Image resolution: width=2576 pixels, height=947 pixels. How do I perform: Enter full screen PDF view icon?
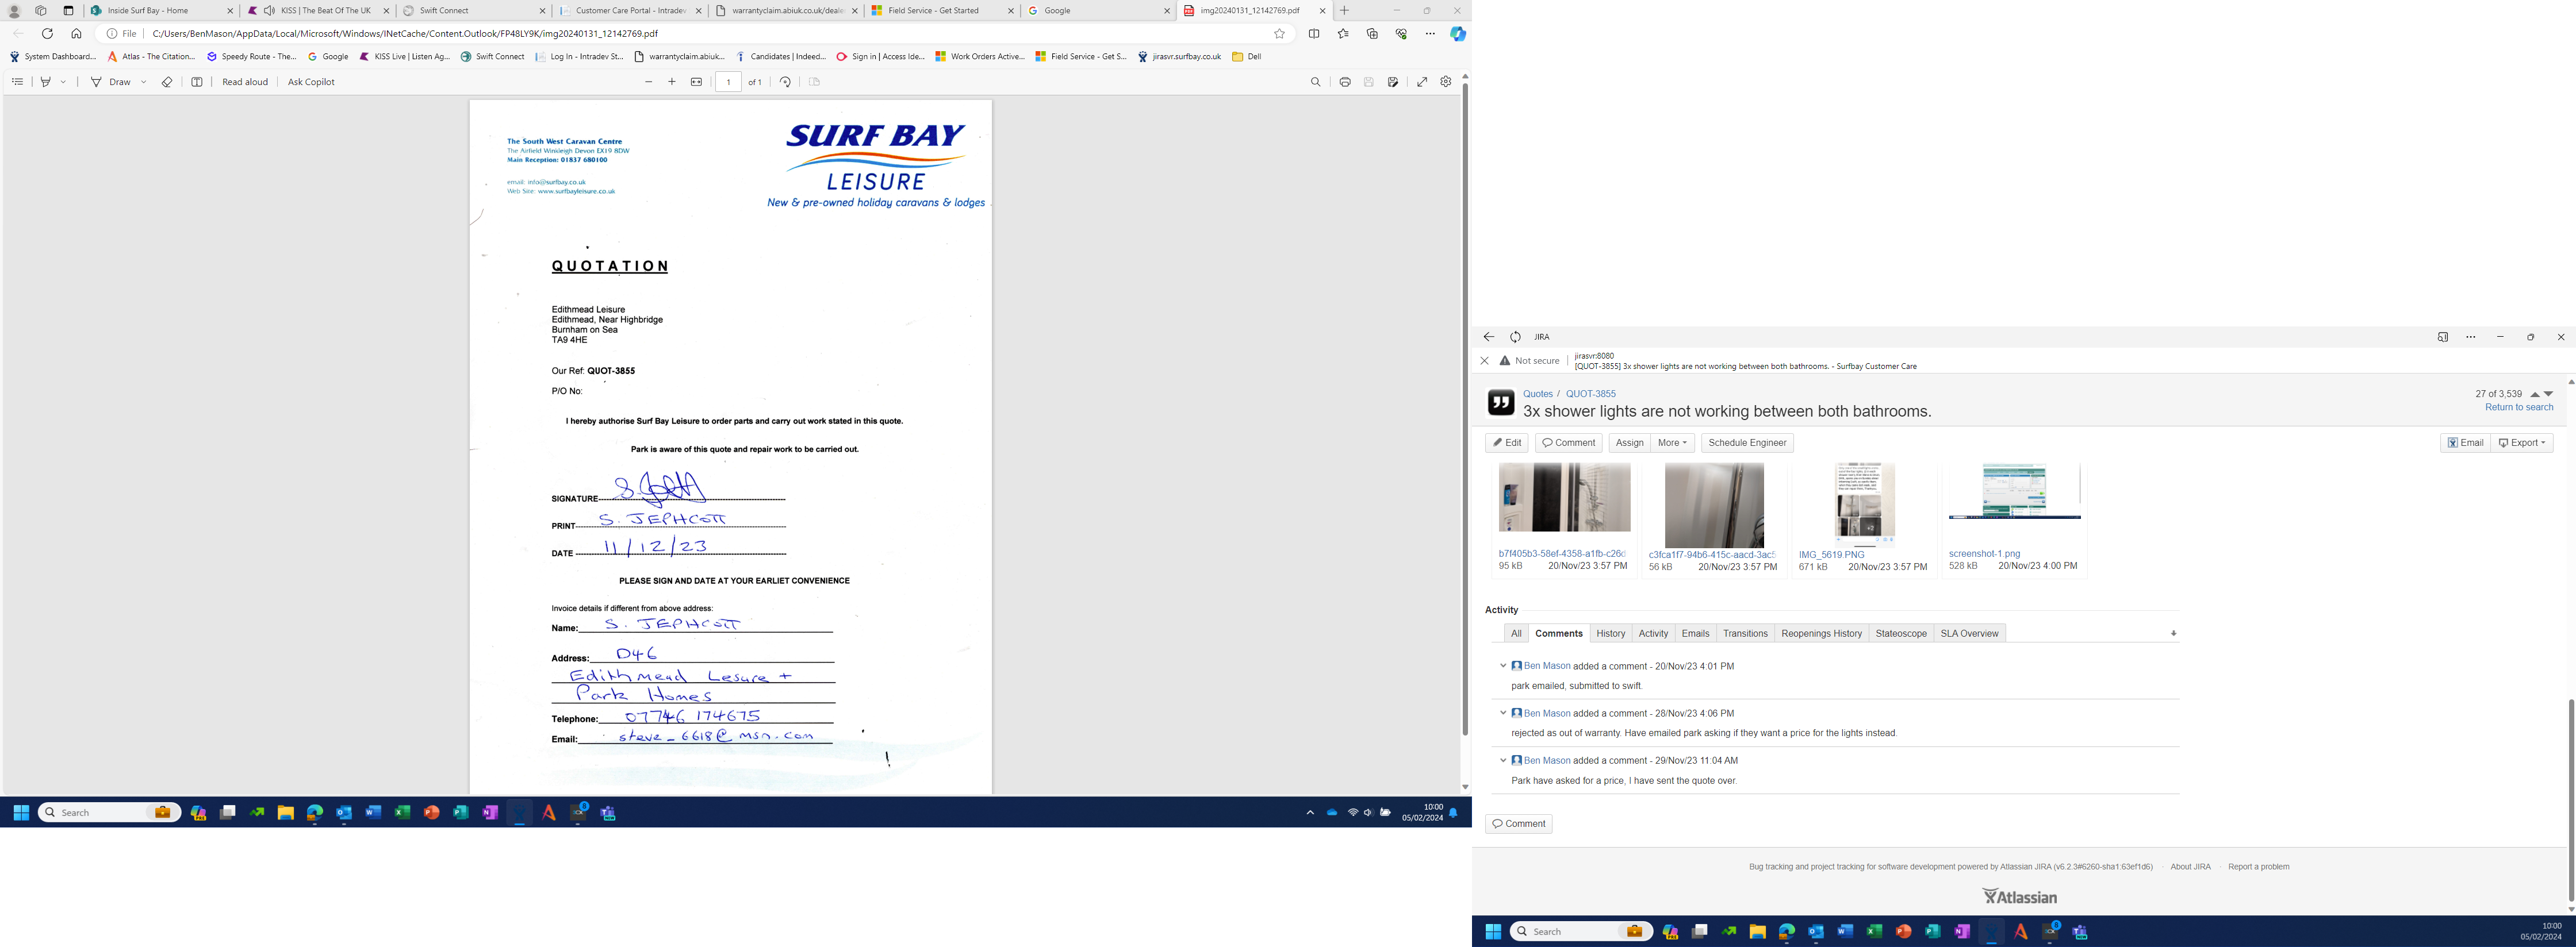click(1421, 82)
